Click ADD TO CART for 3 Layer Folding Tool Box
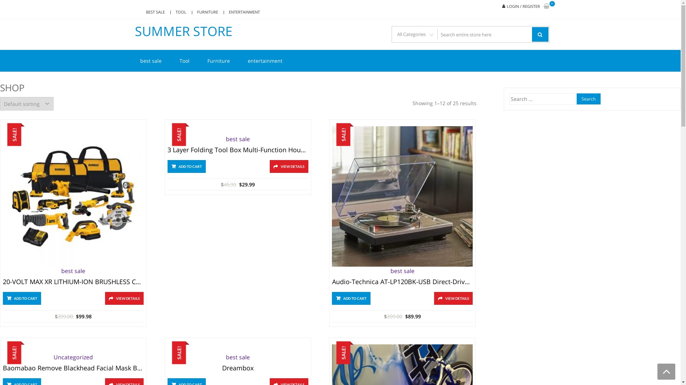This screenshot has width=686, height=385. [187, 166]
